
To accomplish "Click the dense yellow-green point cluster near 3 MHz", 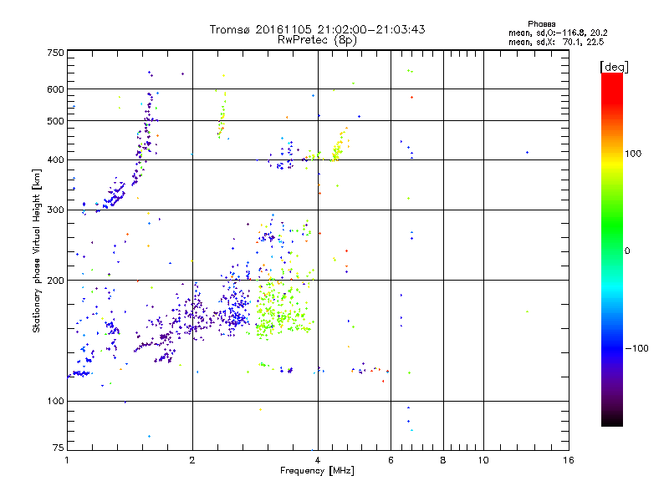I will 282,311.
